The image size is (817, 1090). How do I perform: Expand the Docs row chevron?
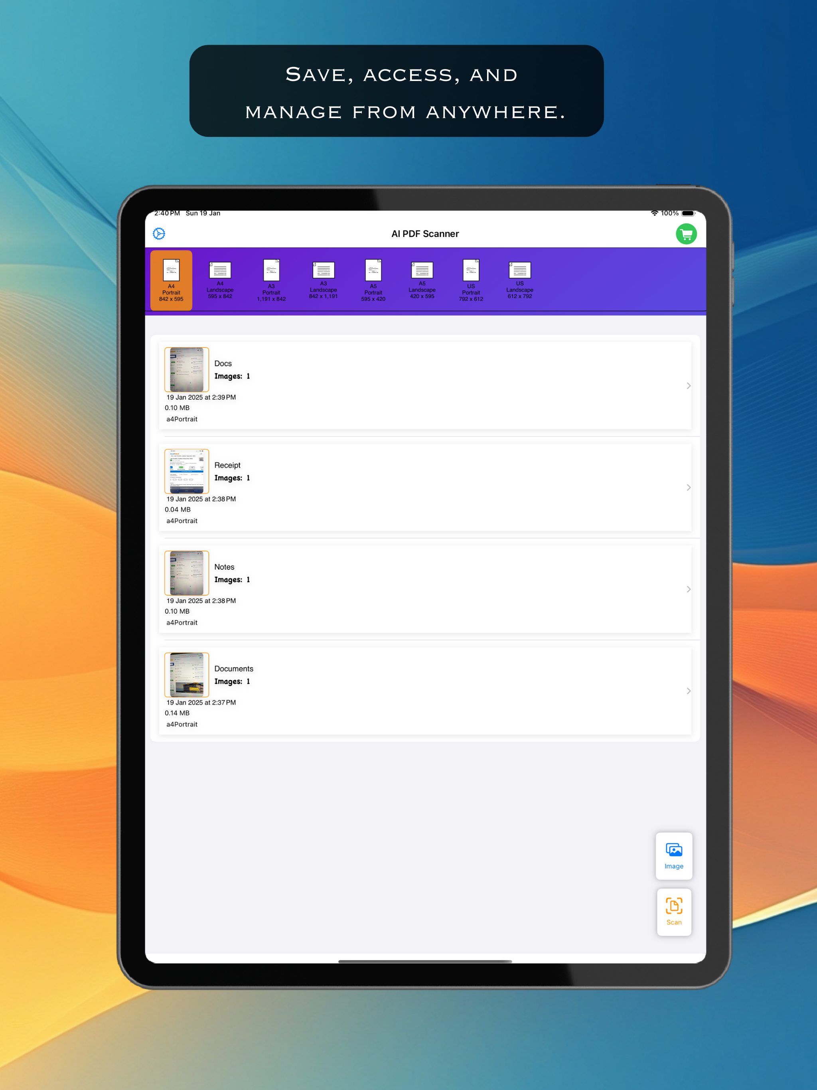(x=689, y=386)
